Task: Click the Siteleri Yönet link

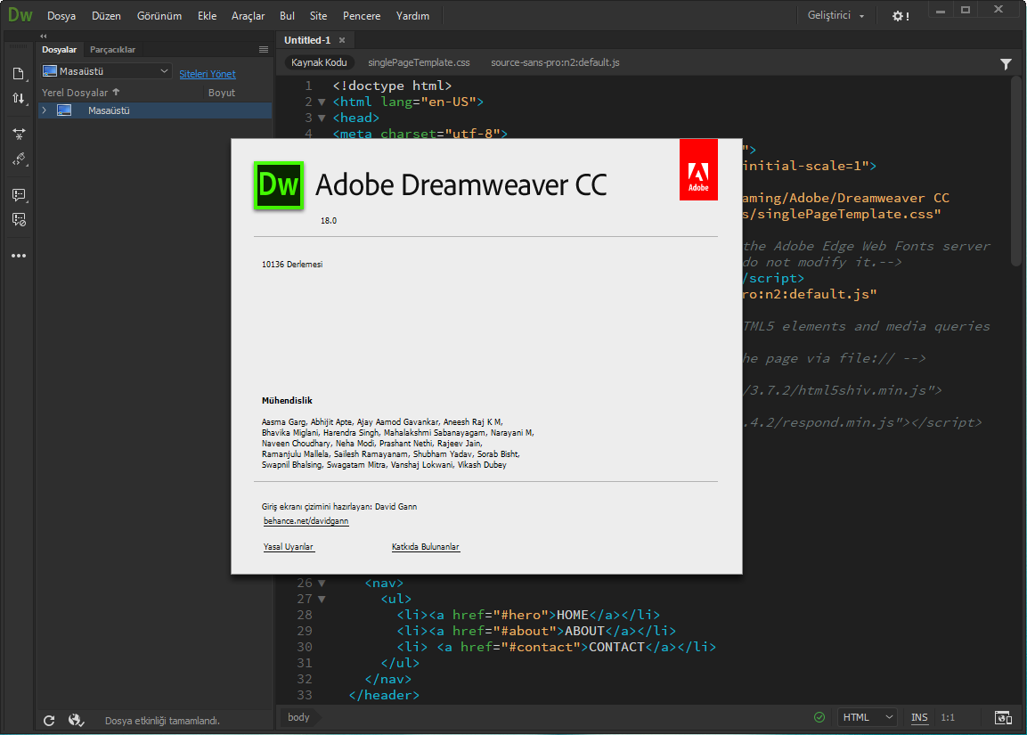Action: [208, 74]
